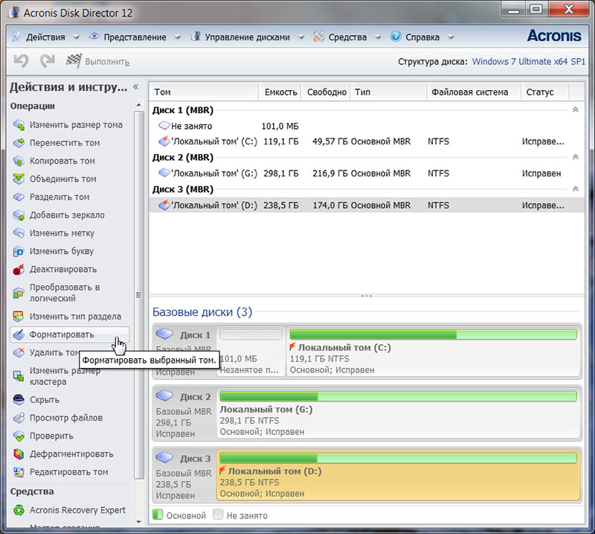Select the Change letter icon (Изменить букву)
The image size is (595, 534).
click(x=19, y=251)
